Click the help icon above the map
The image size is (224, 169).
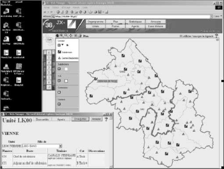pos(217,35)
